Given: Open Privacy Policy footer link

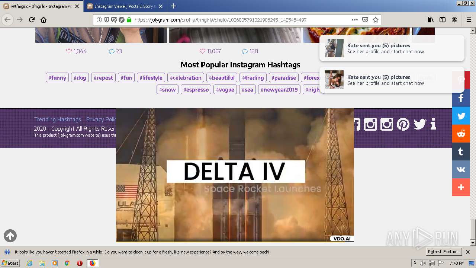Looking at the screenshot, I should [x=101, y=119].
